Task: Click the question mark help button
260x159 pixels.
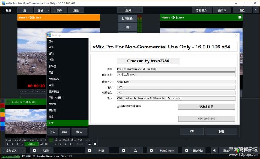Action: (256, 10)
